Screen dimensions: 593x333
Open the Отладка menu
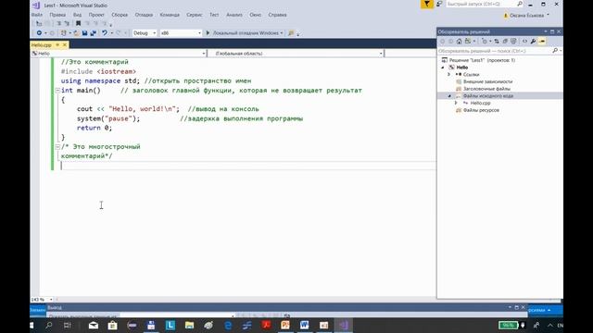coord(144,15)
